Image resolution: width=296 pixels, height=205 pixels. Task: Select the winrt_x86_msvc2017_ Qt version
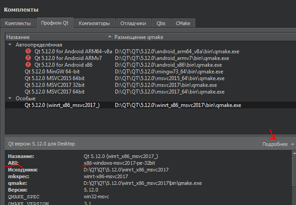click(62, 105)
